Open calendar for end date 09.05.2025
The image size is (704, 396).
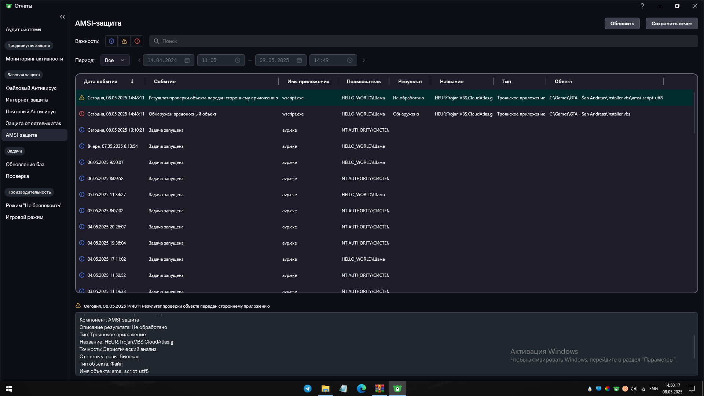point(299,60)
